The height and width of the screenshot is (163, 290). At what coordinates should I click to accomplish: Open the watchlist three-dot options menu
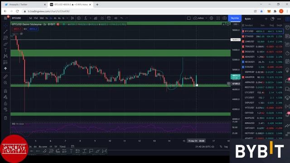pyautogui.click(x=279, y=19)
